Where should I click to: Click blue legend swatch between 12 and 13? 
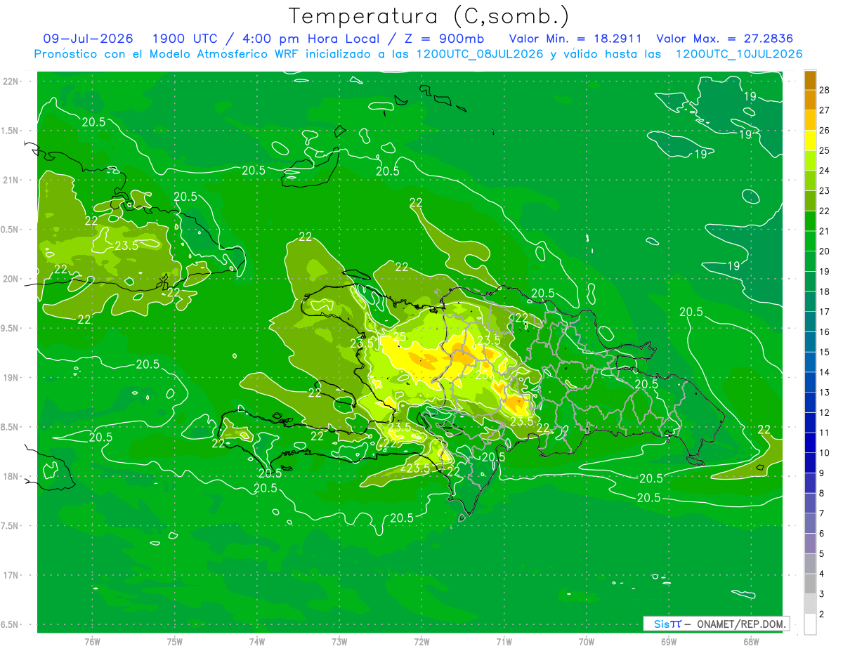(810, 403)
